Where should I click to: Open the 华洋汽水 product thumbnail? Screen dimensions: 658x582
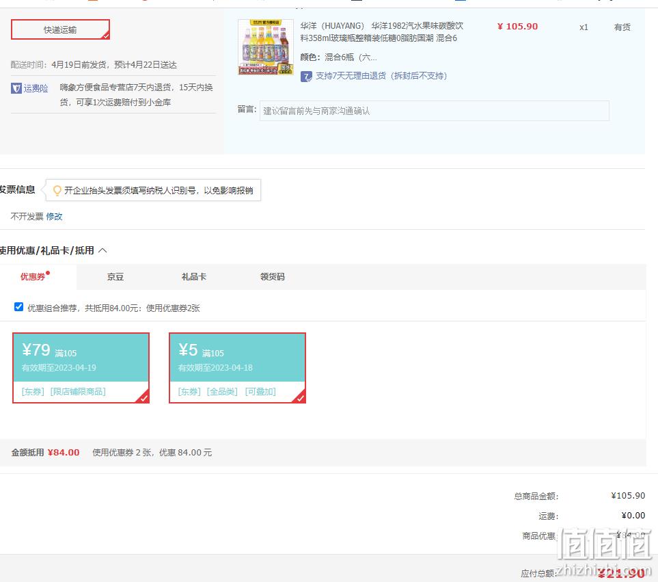click(266, 47)
